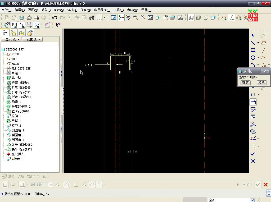
Task: Click the blue checkmark to finish sketch
Action: [253, 154]
